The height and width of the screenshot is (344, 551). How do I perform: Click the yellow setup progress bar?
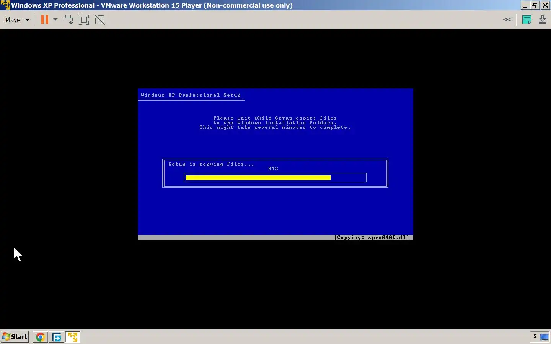258,178
